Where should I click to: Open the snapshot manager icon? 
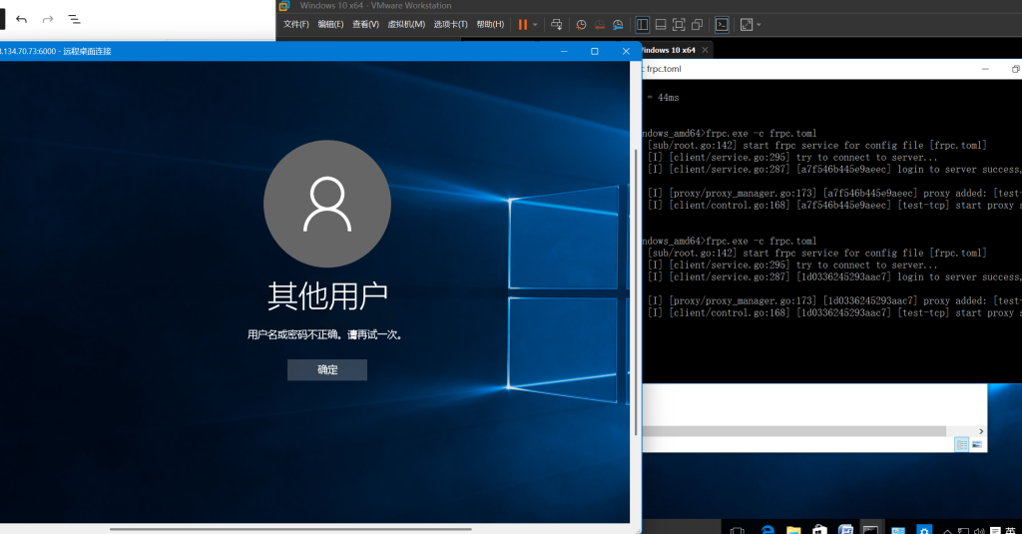pos(618,24)
